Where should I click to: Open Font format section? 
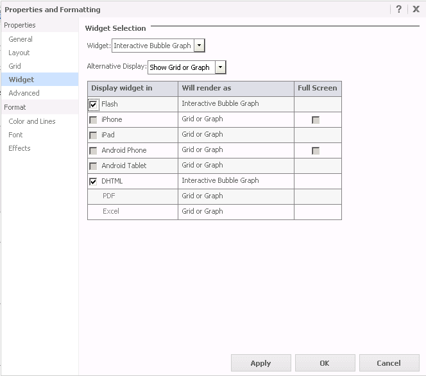[x=40, y=135]
